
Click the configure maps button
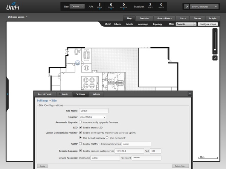click(x=208, y=24)
